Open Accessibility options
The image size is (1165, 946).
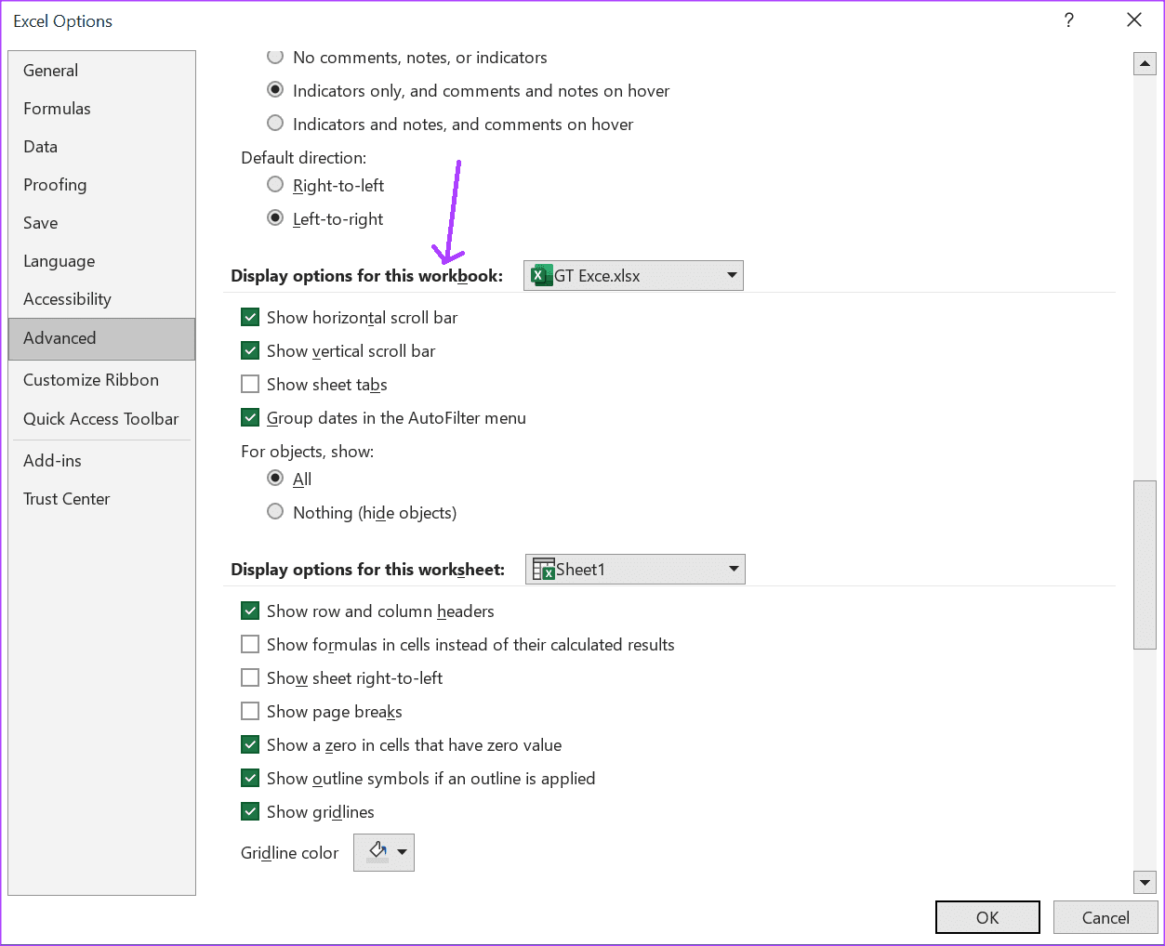click(101, 299)
